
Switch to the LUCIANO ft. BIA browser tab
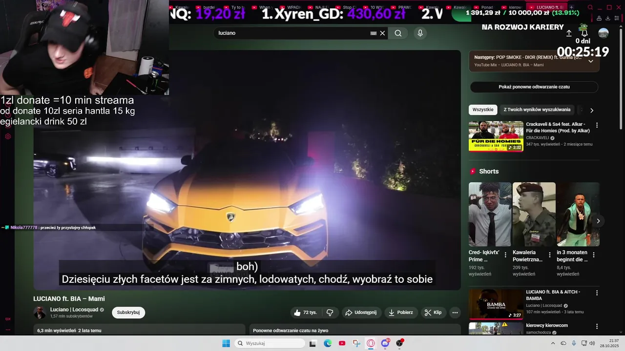coord(547,7)
